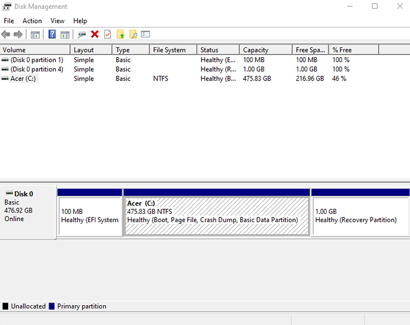
Task: Click the 476.92 GB disk size text
Action: click(18, 210)
